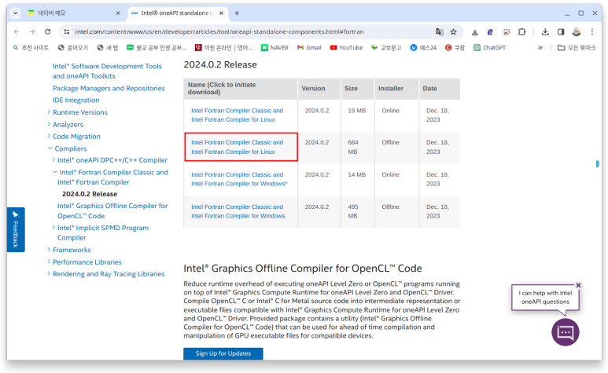
Task: Open the IDE Integration sidebar link
Action: point(76,101)
